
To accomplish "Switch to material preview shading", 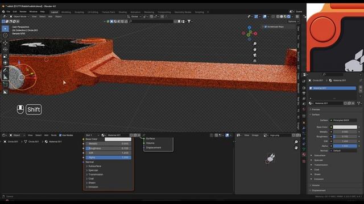I will click(x=285, y=16).
